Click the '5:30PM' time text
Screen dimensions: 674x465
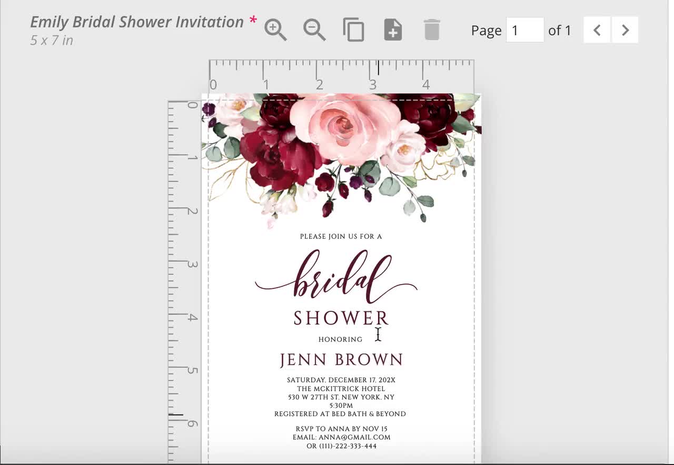coord(341,406)
